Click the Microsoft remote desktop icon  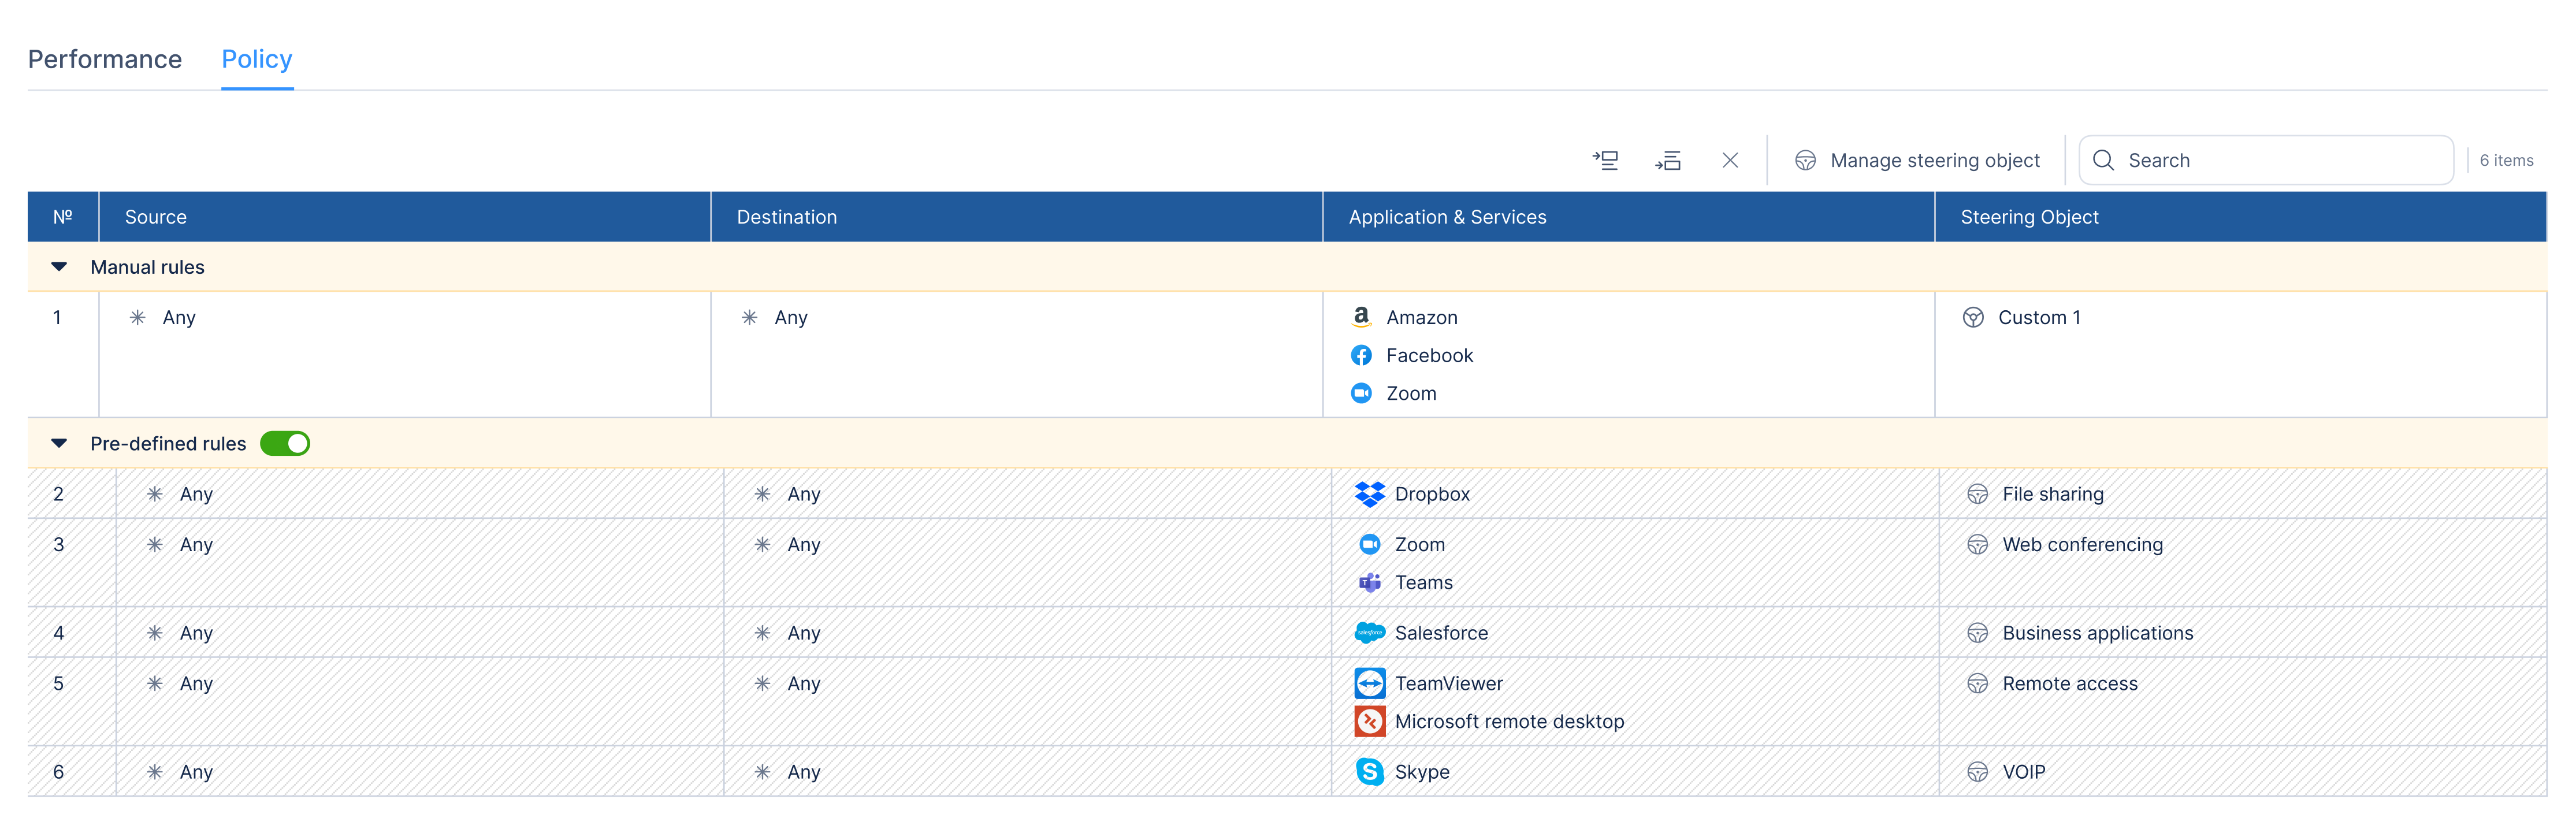coord(1370,721)
